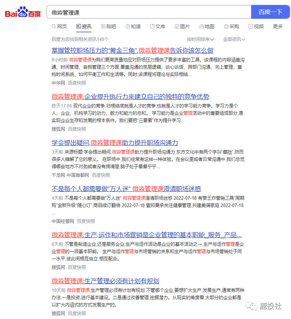Screen dimensions: 291x319
Task: Click the 4天前 timestamp
Action: pos(57,198)
